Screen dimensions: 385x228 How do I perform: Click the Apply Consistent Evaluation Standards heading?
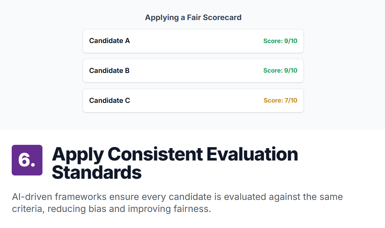(x=175, y=163)
